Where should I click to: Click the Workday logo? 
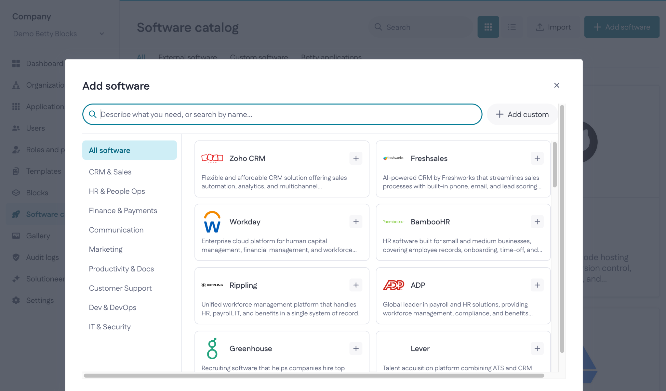pos(212,222)
